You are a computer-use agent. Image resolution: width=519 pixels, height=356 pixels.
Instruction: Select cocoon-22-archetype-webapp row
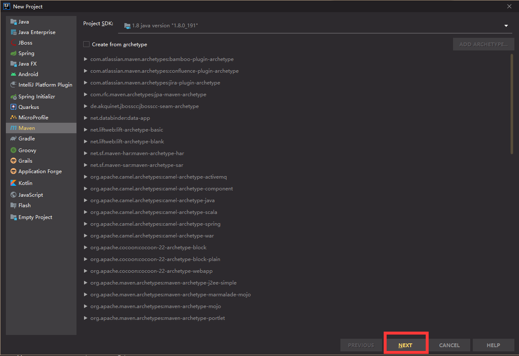coord(297,271)
